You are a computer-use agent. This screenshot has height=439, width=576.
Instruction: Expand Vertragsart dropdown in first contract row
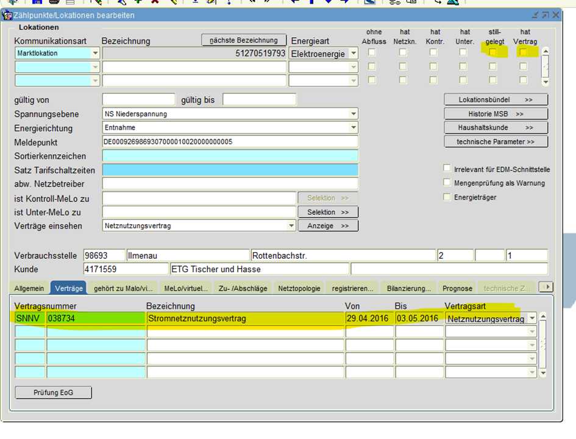[533, 318]
